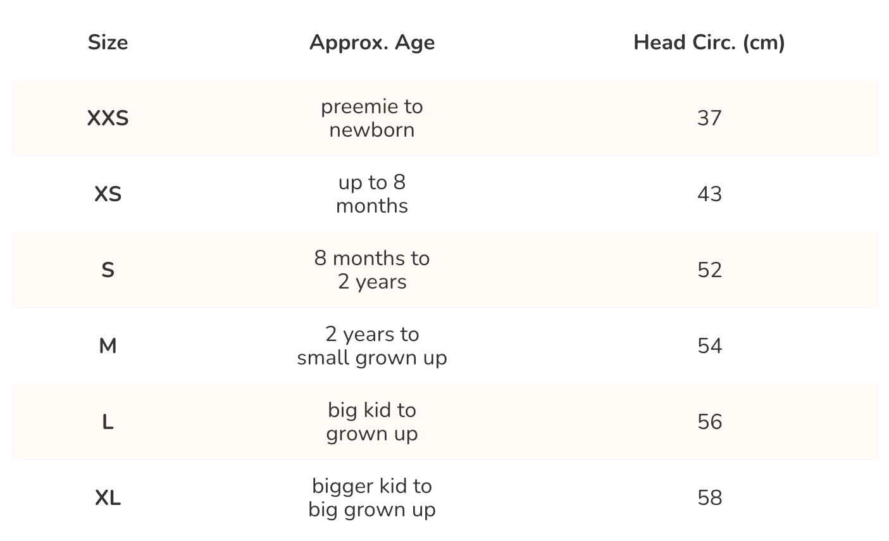Click the head circumference value 54
This screenshot has height=541, width=889.
709,346
